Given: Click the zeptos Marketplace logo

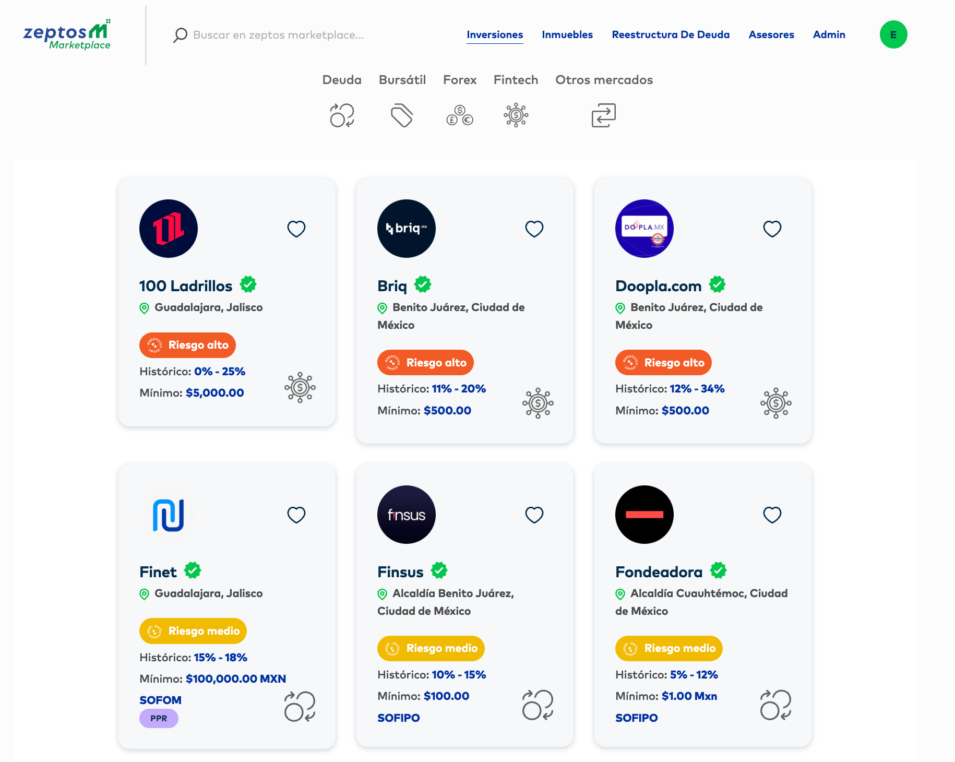Looking at the screenshot, I should (67, 35).
